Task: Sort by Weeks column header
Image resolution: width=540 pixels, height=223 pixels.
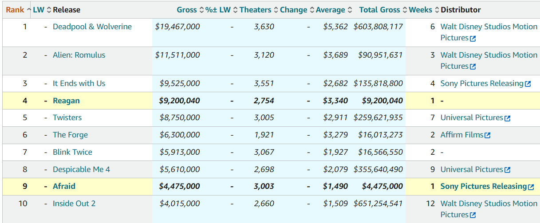Action: (420, 10)
